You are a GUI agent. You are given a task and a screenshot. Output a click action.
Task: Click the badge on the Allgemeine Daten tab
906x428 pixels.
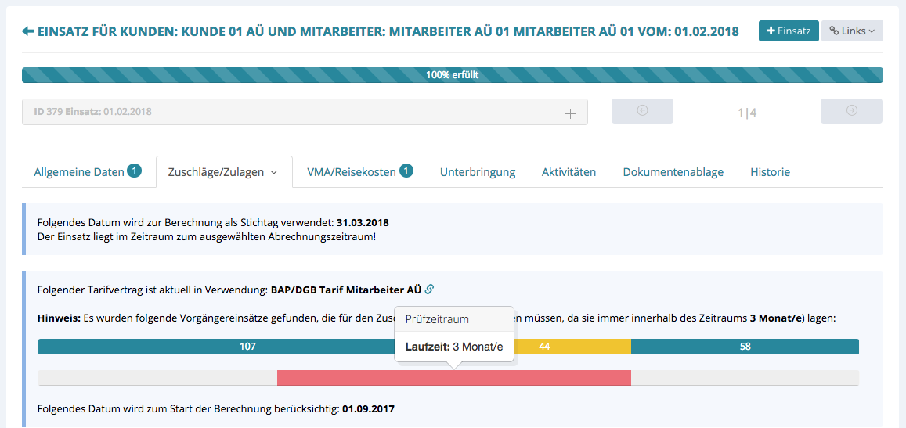(134, 171)
